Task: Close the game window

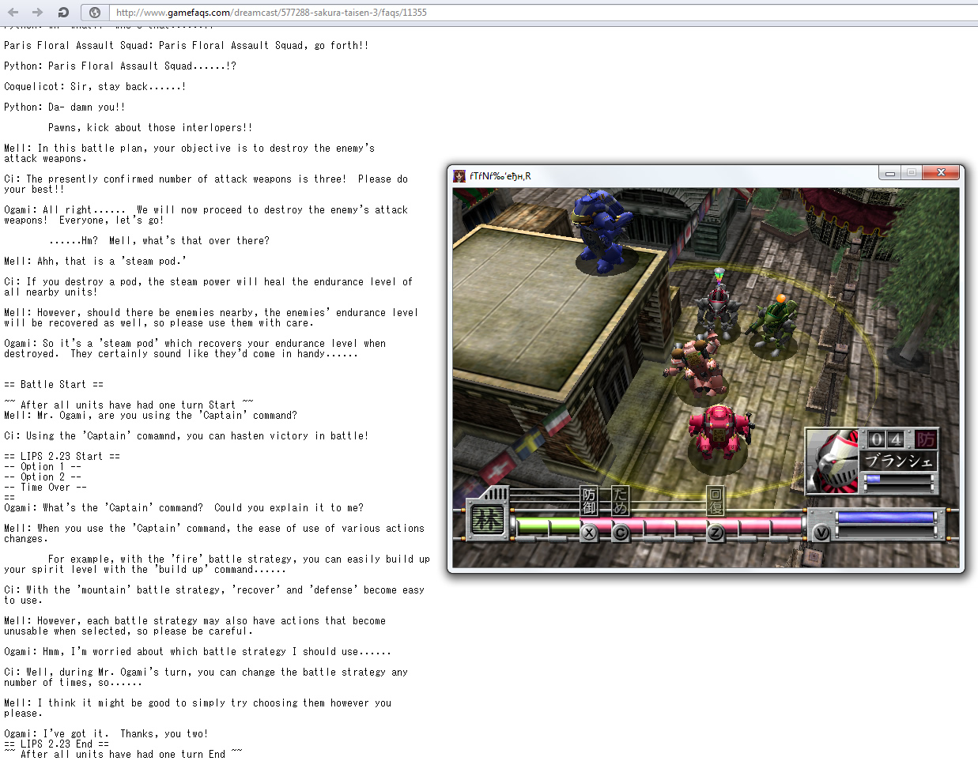Action: pyautogui.click(x=941, y=172)
